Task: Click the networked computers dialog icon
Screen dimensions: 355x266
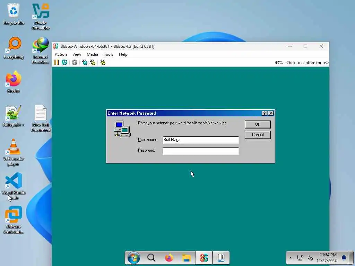Action: pos(122,129)
